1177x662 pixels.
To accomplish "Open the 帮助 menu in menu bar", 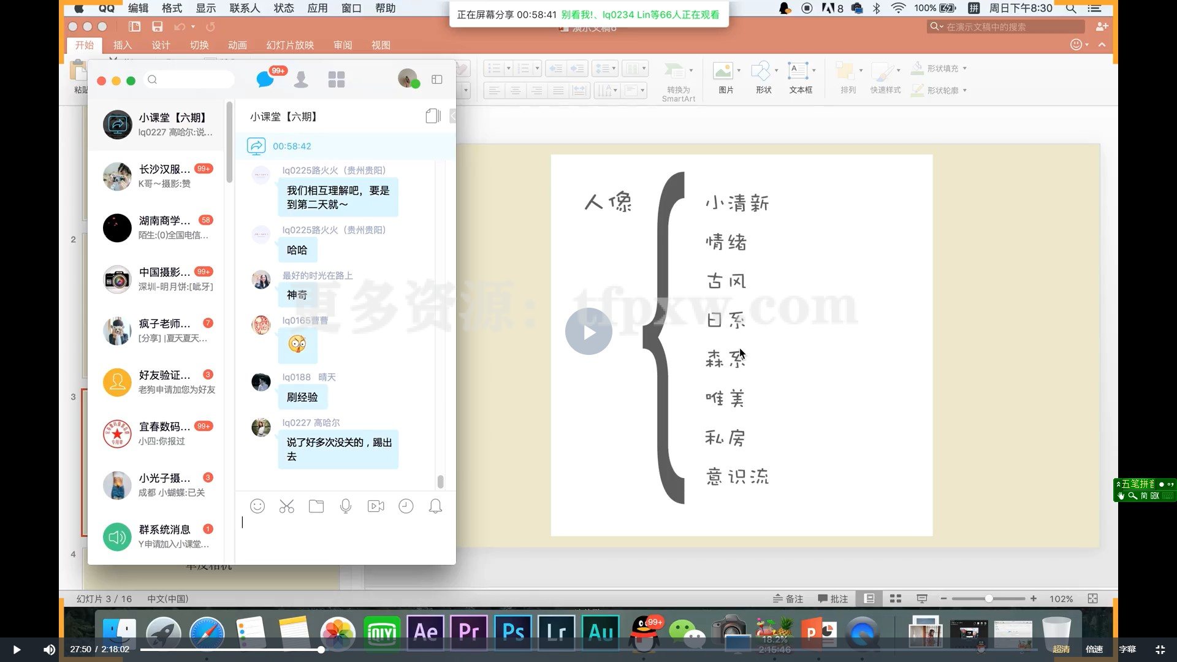I will (x=385, y=8).
